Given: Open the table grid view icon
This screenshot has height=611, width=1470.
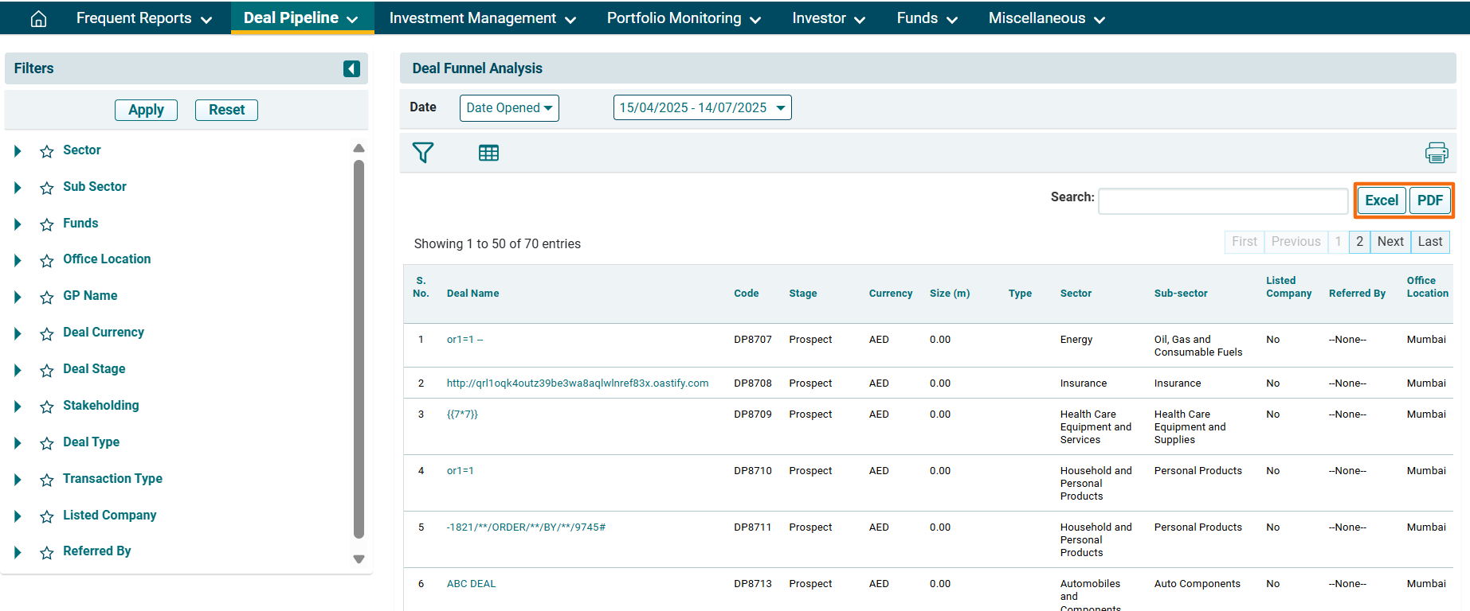Looking at the screenshot, I should (488, 153).
